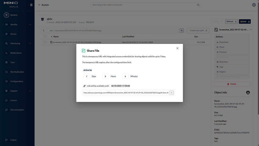259x146 pixels.
Task: Click the copy path icon in breadcrumb bar
Action: (x=182, y=31)
